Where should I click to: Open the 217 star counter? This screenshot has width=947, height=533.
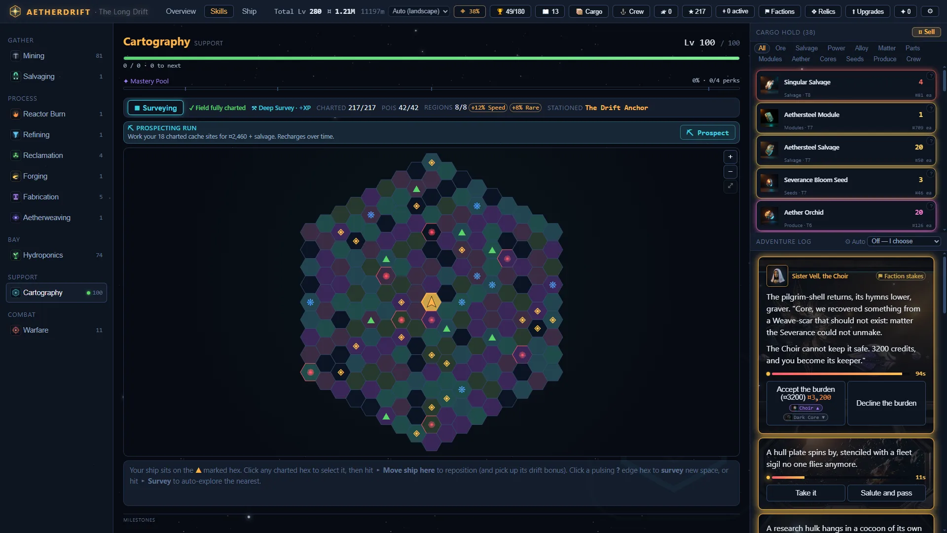point(697,11)
